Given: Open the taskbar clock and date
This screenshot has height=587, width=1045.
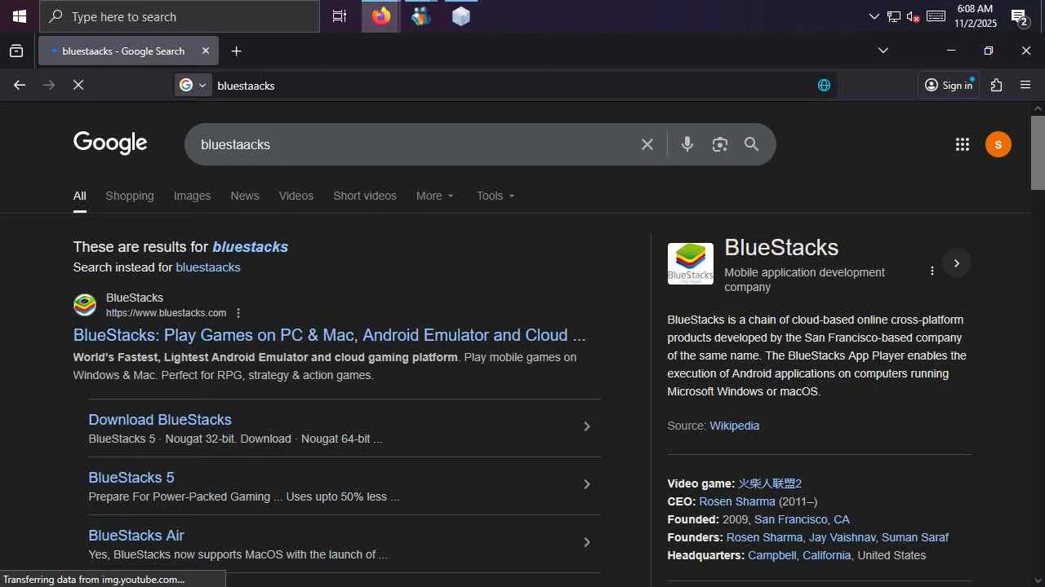Looking at the screenshot, I should [976, 16].
